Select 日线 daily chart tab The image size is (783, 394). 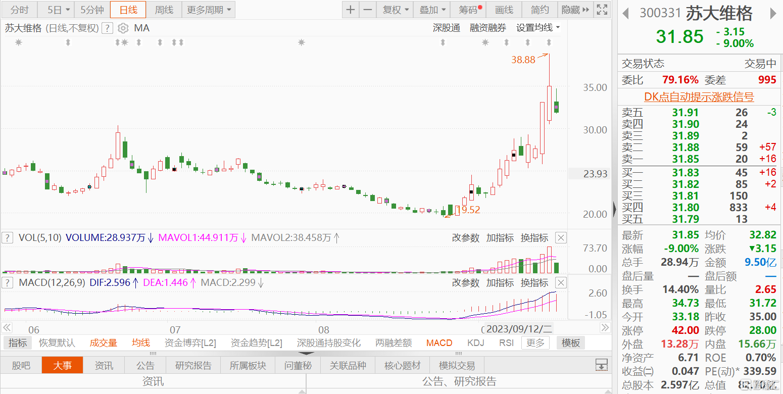128,10
